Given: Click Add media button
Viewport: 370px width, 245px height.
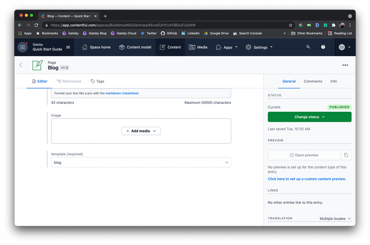Looking at the screenshot, I should click(141, 131).
